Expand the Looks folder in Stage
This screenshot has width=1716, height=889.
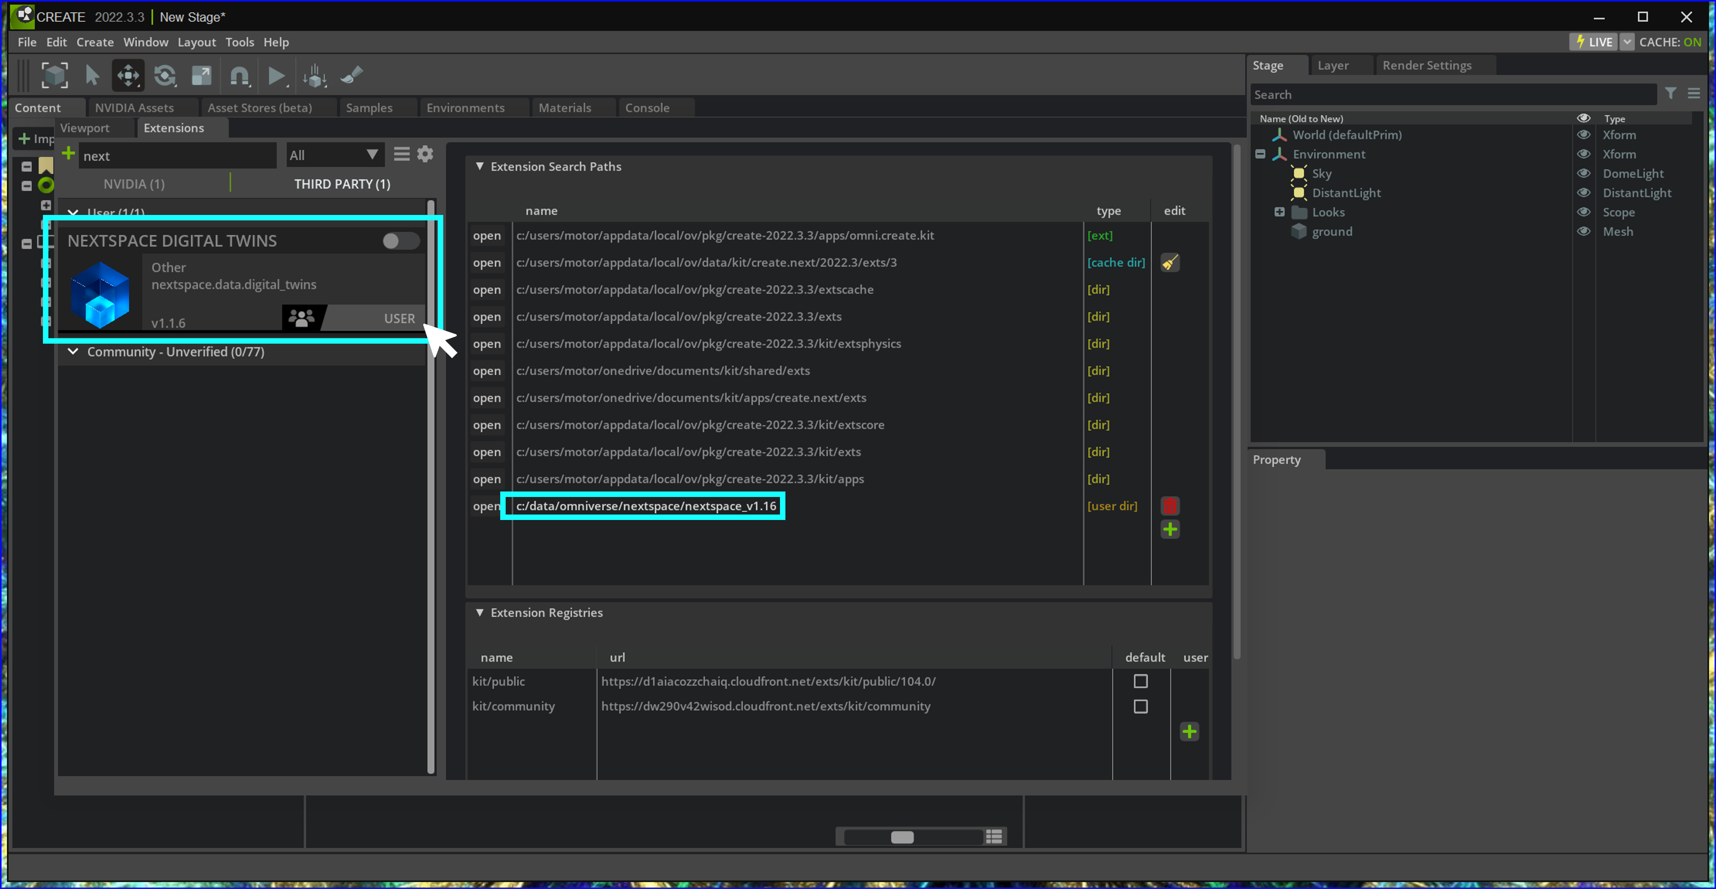[1279, 212]
